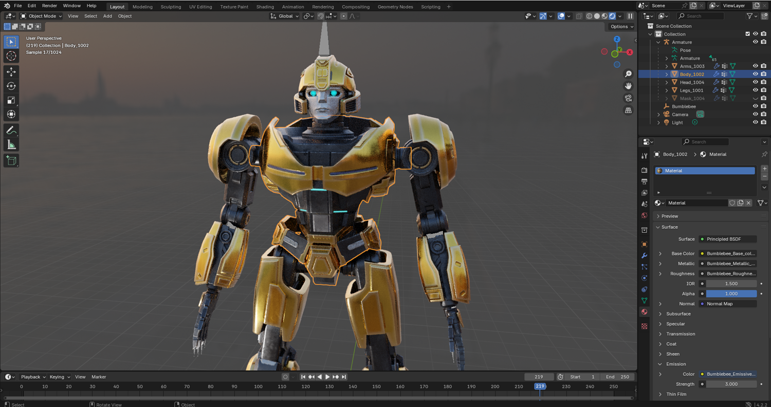
Task: Toggle snapping magnet in viewport header
Action: point(321,16)
